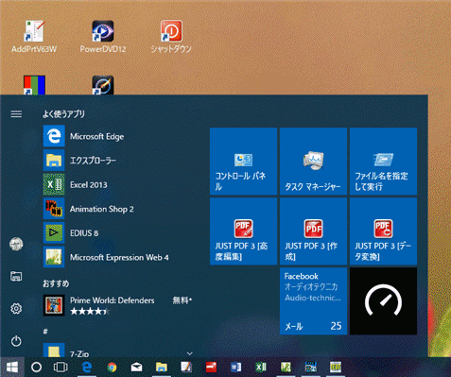The image size is (451, 377).
Task: Launch the Task Manager tile
Action: pyautogui.click(x=313, y=162)
